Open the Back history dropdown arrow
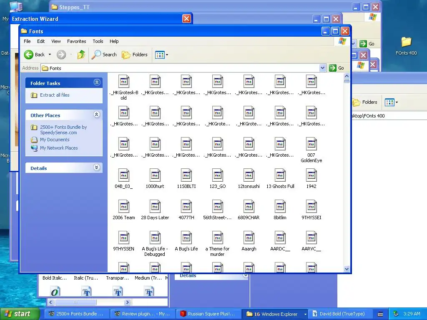427x320 pixels. 50,55
